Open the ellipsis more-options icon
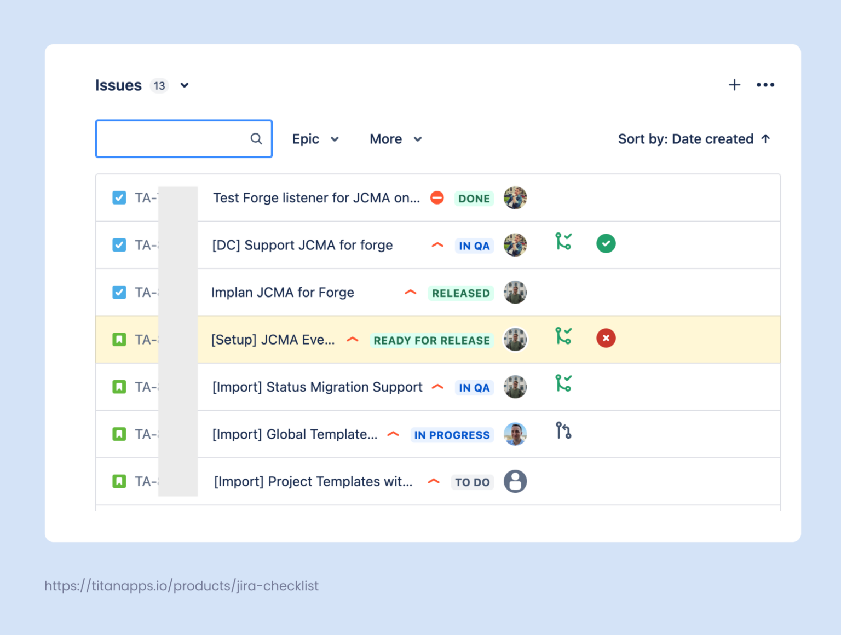 pos(765,85)
